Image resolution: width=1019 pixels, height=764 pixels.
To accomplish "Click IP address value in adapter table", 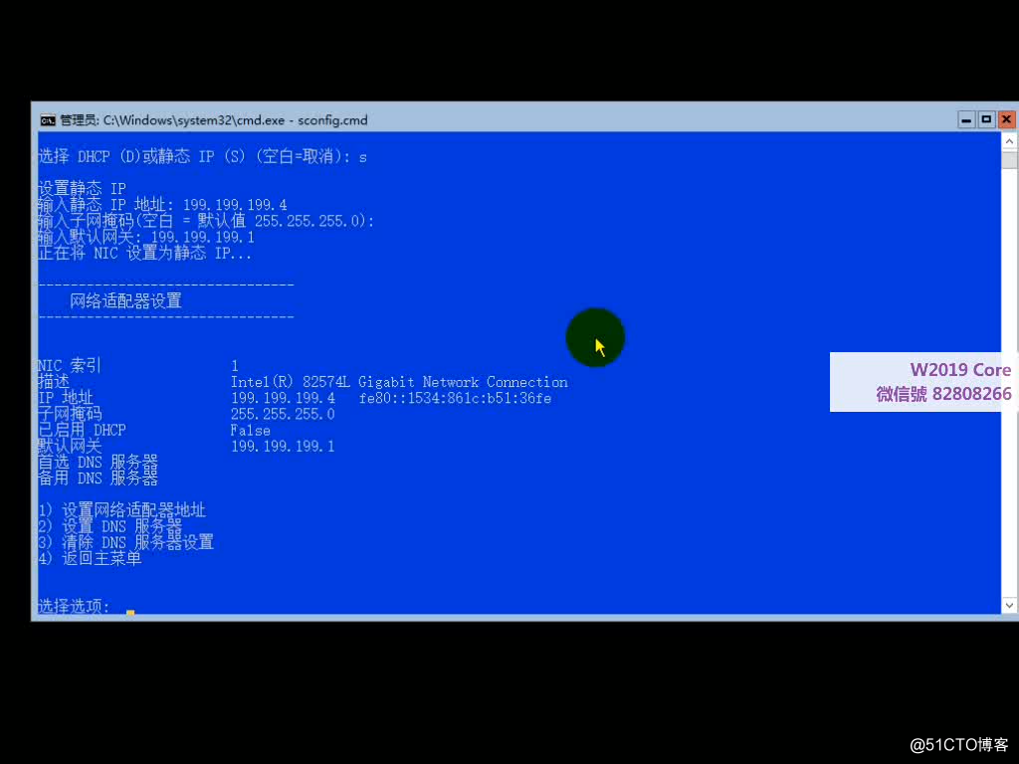I will click(283, 398).
